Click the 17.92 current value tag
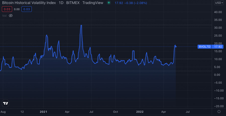 coord(218,47)
